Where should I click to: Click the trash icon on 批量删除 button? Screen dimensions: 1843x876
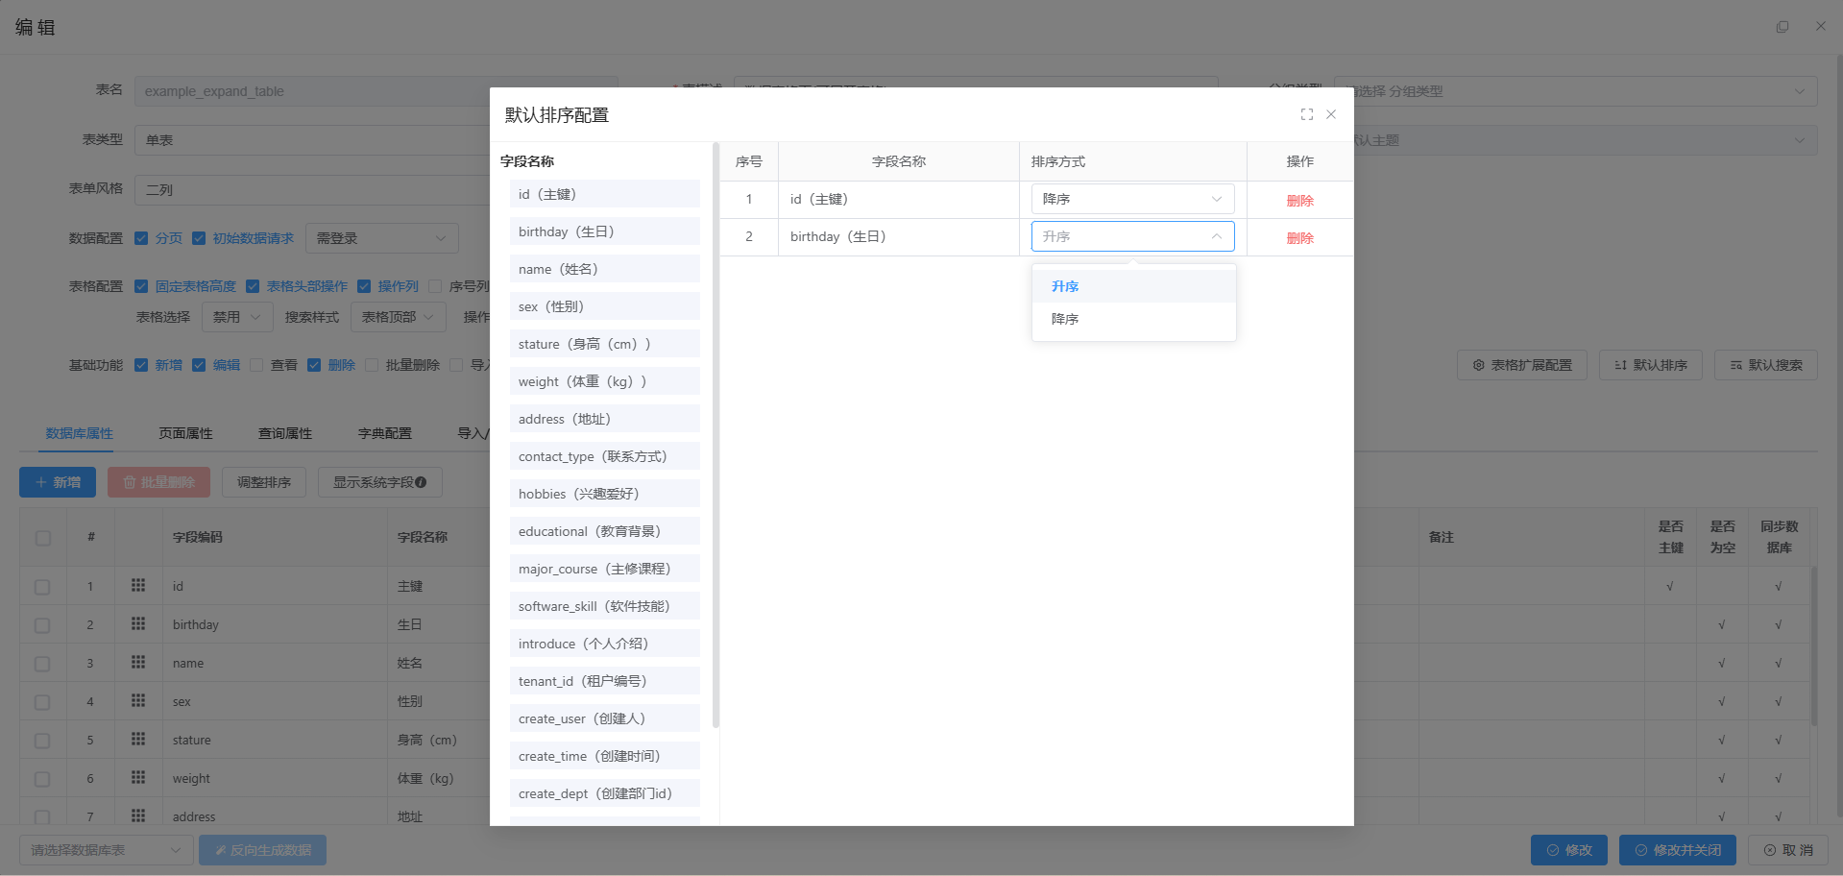131,482
